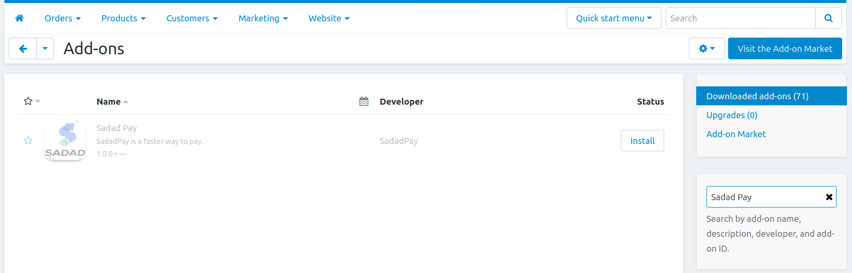Click the SadadPay developer name
The image size is (852, 273).
[x=399, y=141]
